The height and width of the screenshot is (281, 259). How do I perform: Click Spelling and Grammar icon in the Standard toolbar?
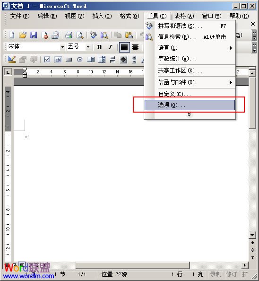pyautogui.click(x=93, y=35)
